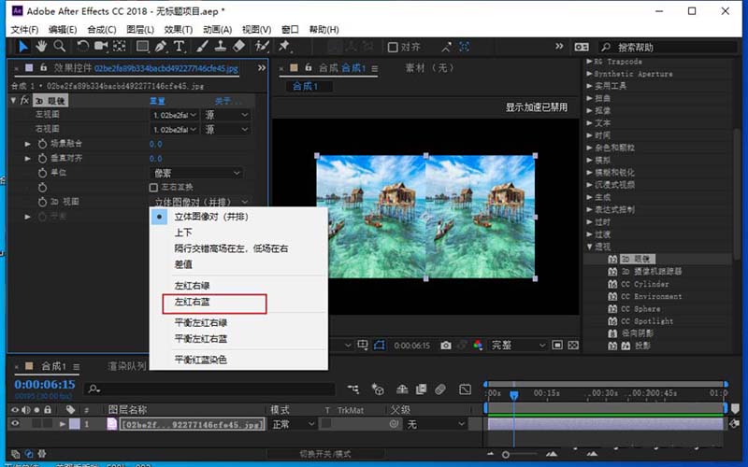This screenshot has width=748, height=467.
Task: Hide layer 1 using its eye icon
Action: (x=15, y=423)
